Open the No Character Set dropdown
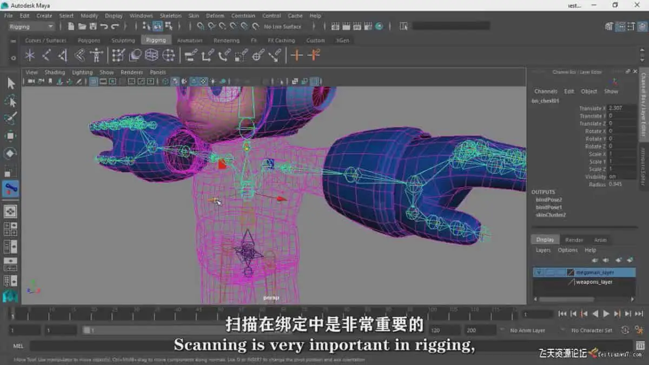The image size is (649, 365). pos(592,330)
